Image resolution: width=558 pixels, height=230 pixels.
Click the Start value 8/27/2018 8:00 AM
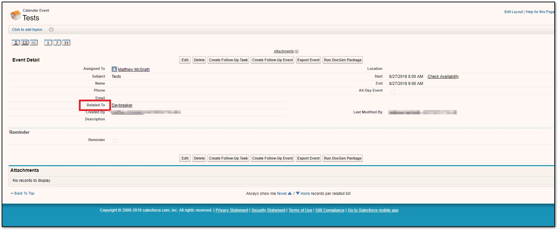click(x=406, y=77)
